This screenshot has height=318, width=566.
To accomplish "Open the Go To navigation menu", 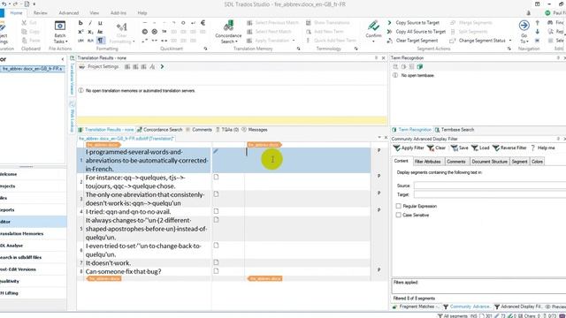I will coord(524,32).
